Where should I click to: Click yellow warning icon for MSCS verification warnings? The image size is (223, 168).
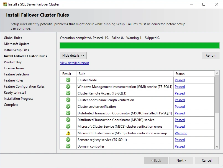(x=68, y=133)
